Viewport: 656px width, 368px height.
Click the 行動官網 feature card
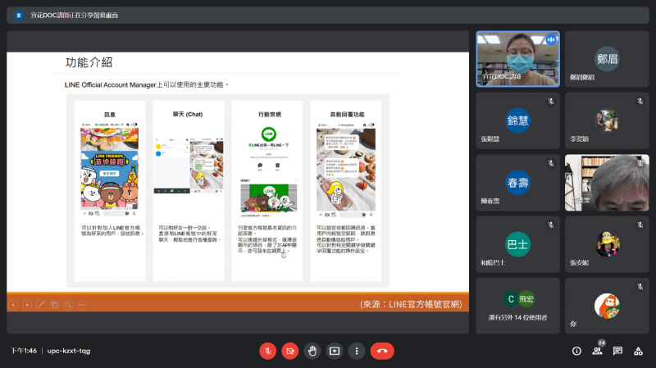pos(267,191)
